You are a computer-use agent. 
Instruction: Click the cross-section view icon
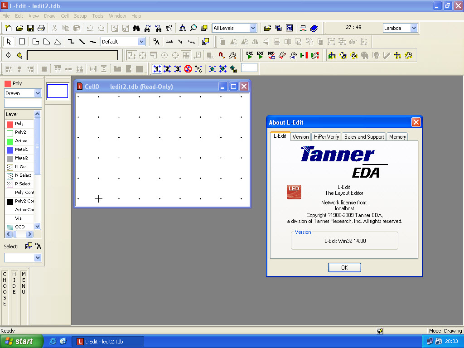(303, 28)
